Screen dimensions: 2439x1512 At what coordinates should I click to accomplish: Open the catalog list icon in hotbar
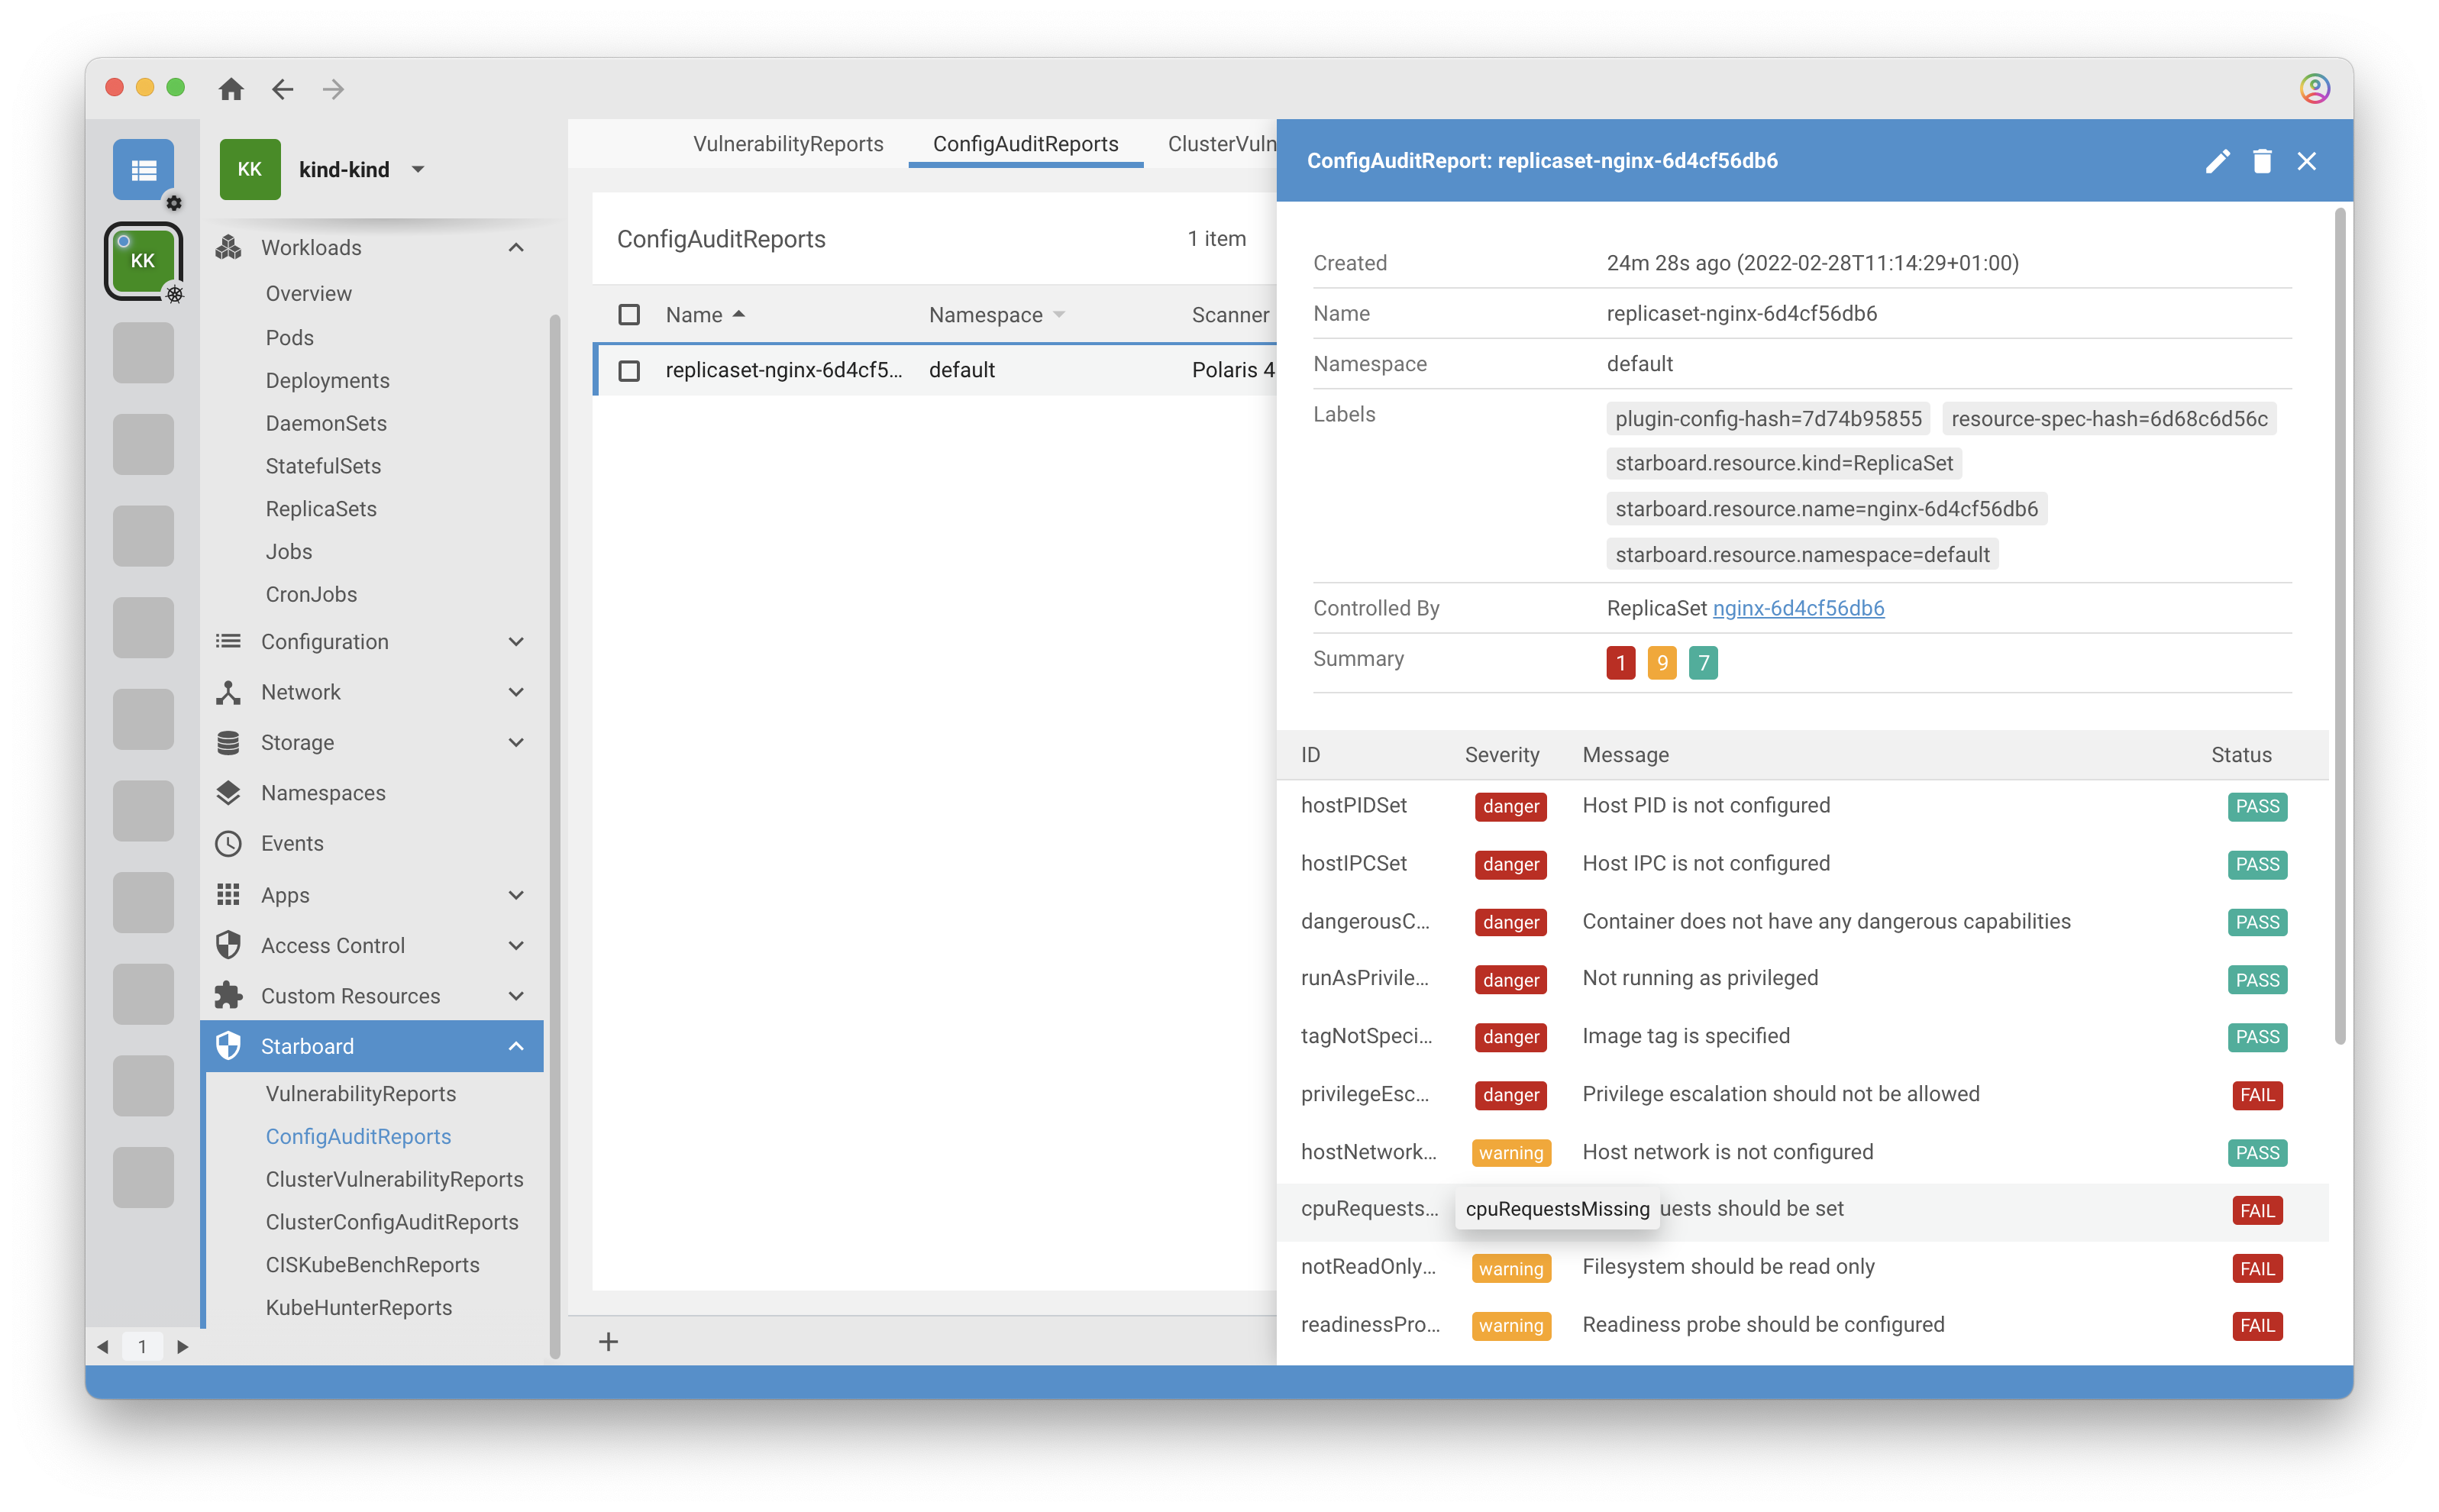(x=143, y=170)
